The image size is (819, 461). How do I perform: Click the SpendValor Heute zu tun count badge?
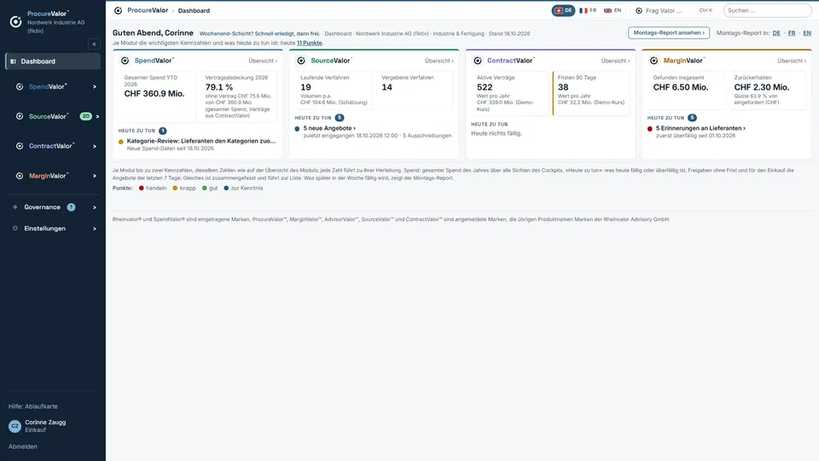pyautogui.click(x=162, y=131)
